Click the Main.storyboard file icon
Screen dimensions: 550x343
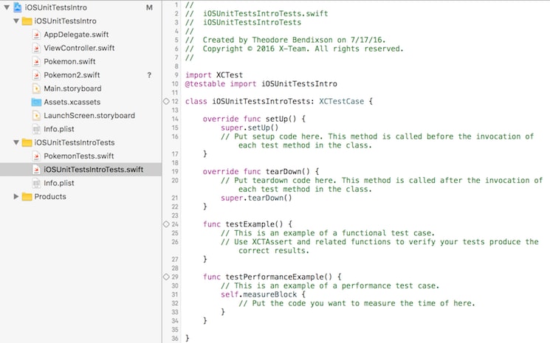[36, 89]
